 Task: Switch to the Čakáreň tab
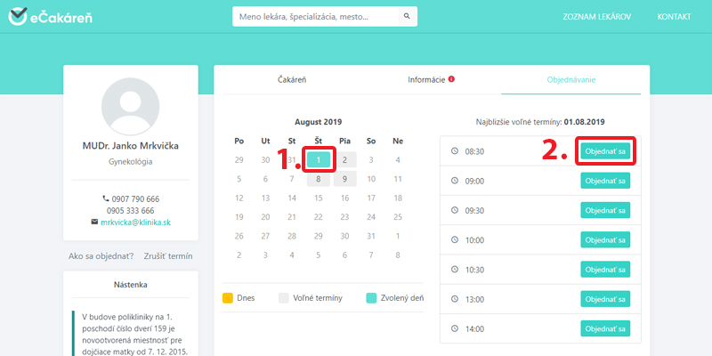(293, 80)
